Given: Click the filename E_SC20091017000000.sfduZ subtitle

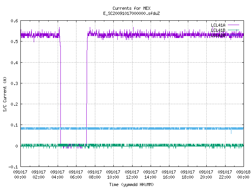Looking at the screenshot, I should 131,13.
